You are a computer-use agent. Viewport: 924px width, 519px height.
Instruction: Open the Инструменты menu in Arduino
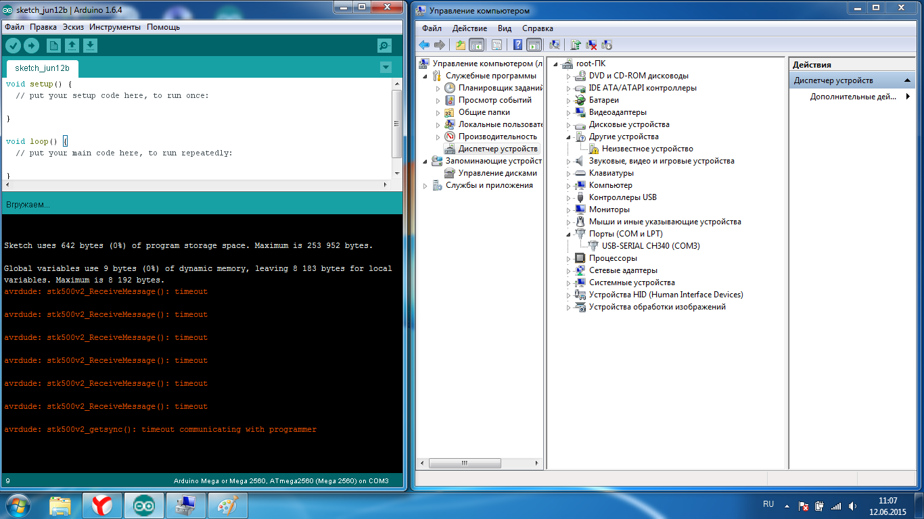(115, 27)
